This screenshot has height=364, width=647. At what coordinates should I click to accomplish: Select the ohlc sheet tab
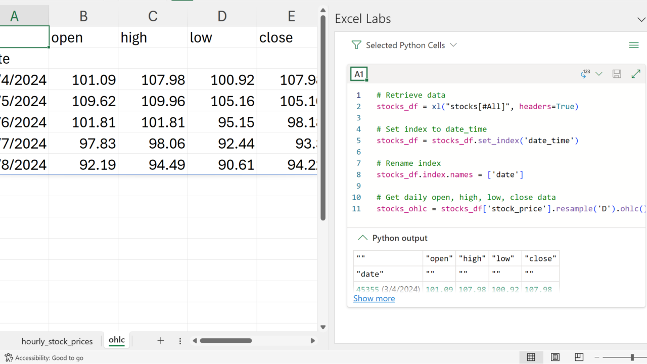coord(117,340)
